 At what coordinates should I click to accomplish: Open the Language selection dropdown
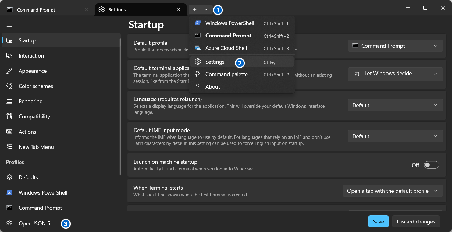(395, 105)
